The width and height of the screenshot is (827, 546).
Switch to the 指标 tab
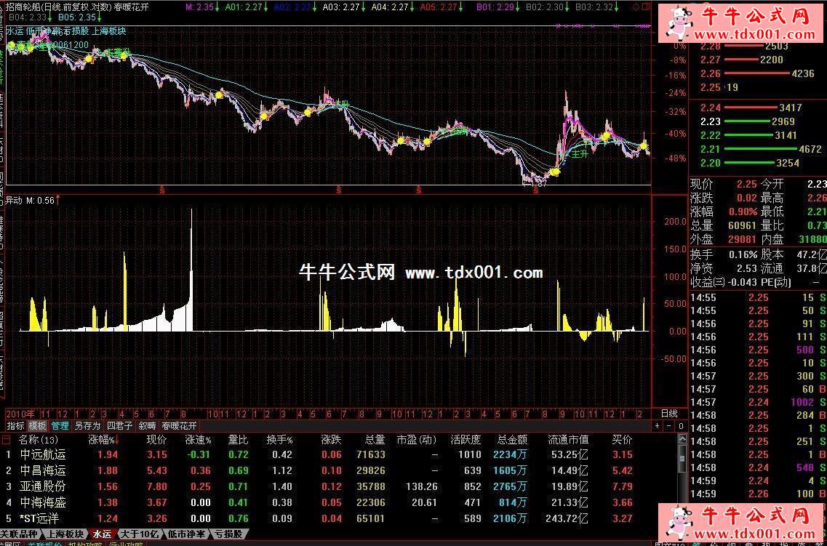point(15,426)
